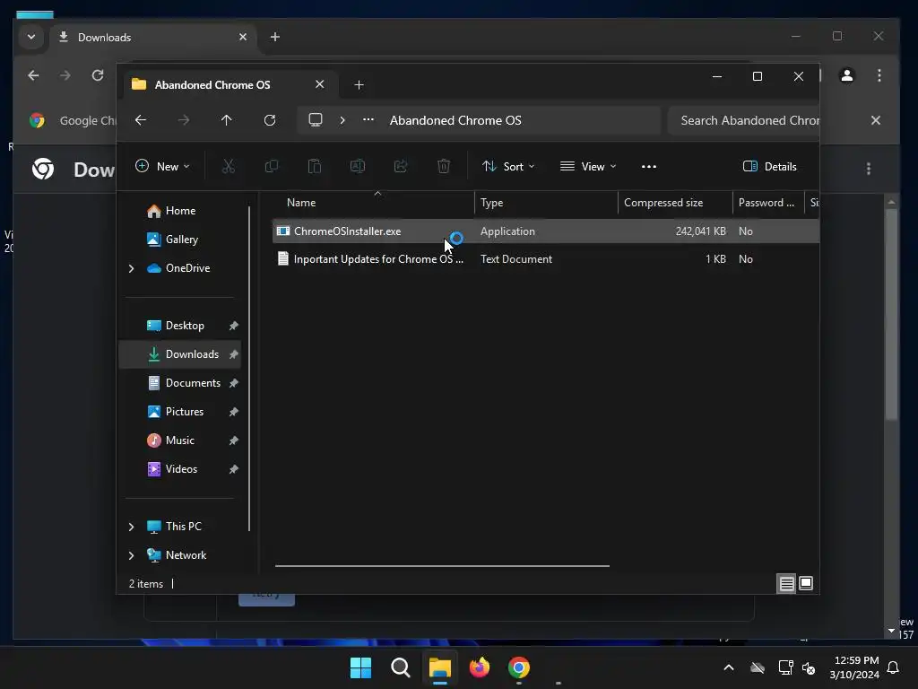The width and height of the screenshot is (918, 689).
Task: Click breadcrumb chevron in address bar
Action: coord(342,120)
